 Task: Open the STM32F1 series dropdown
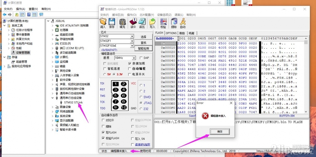[x=132, y=41]
